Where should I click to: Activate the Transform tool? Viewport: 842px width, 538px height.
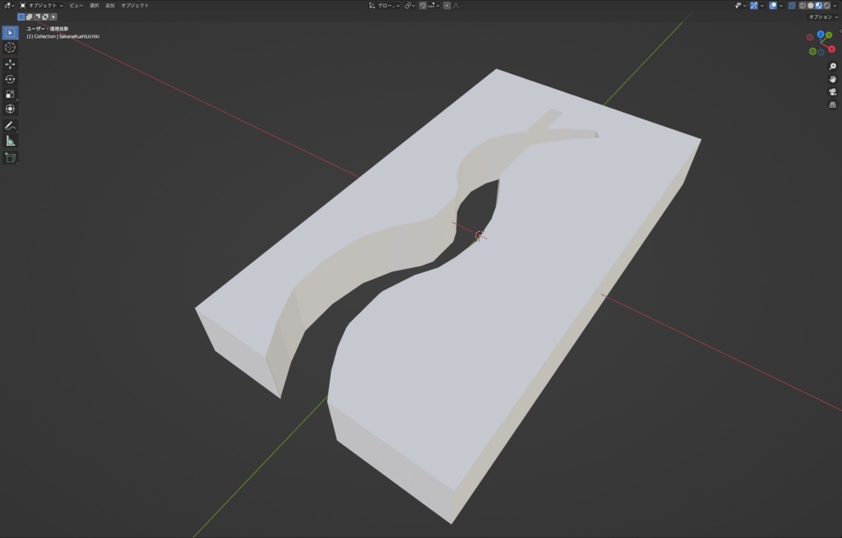pyautogui.click(x=10, y=109)
